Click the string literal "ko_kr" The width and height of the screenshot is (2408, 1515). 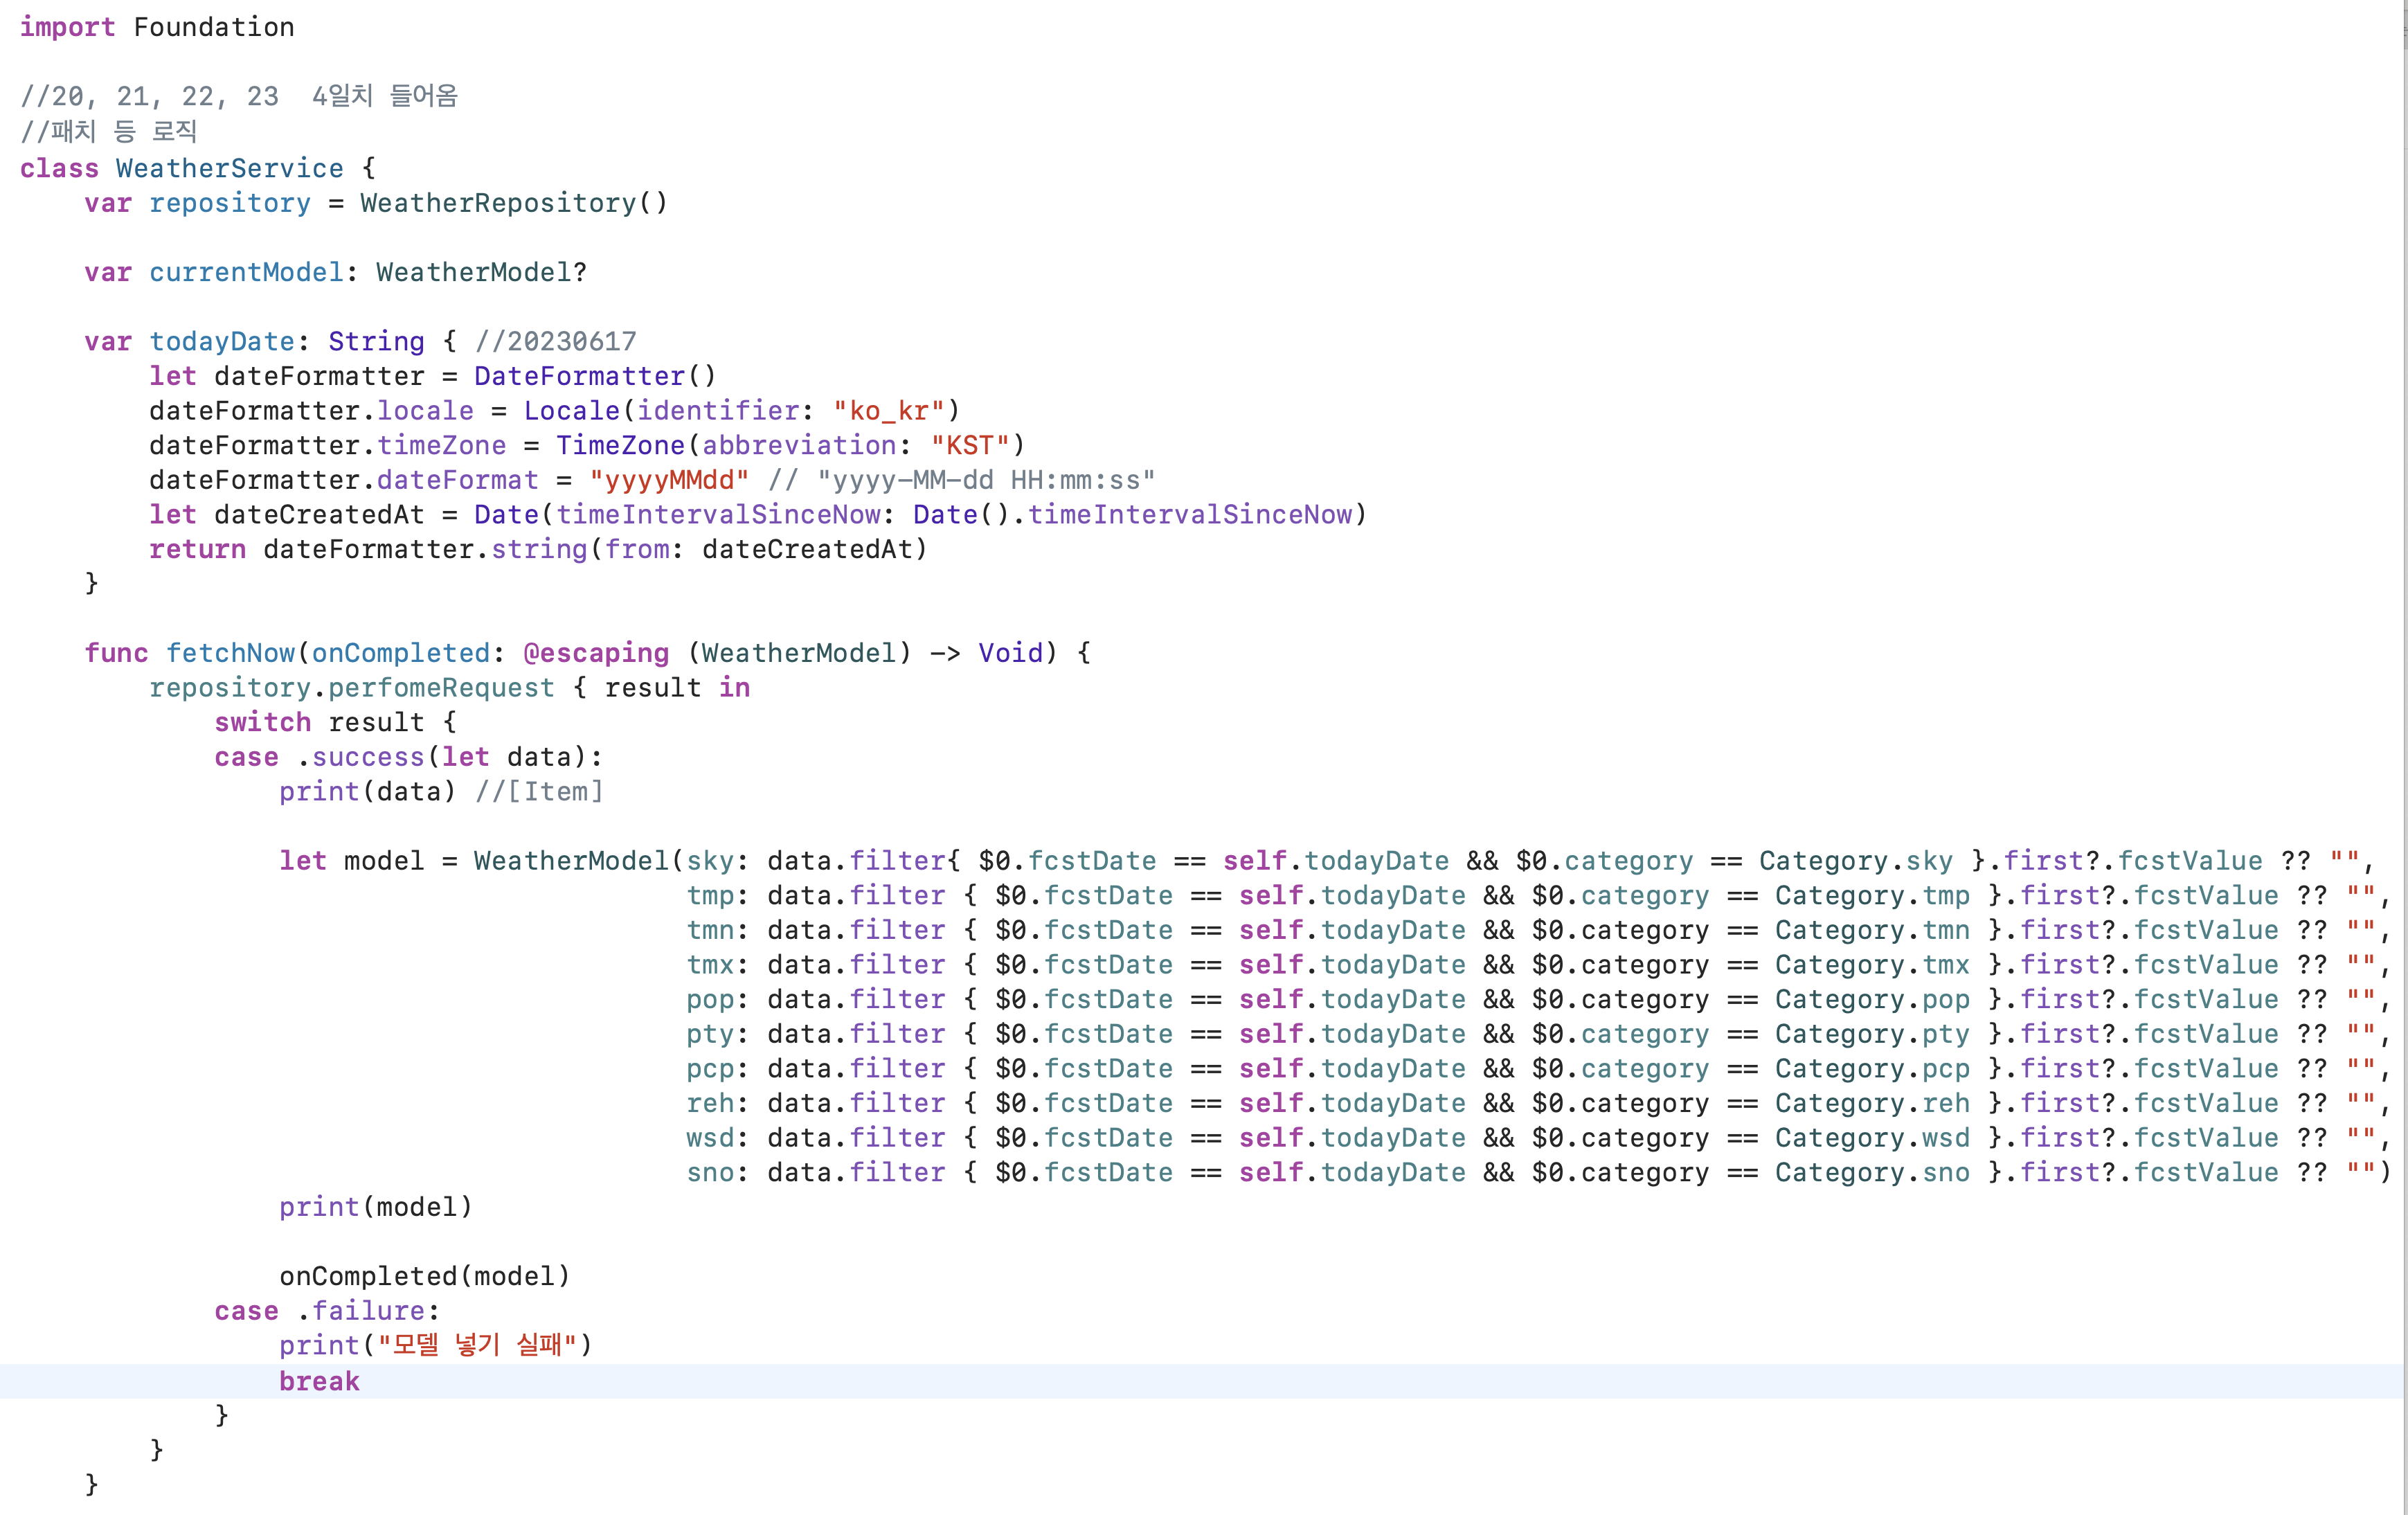(889, 411)
